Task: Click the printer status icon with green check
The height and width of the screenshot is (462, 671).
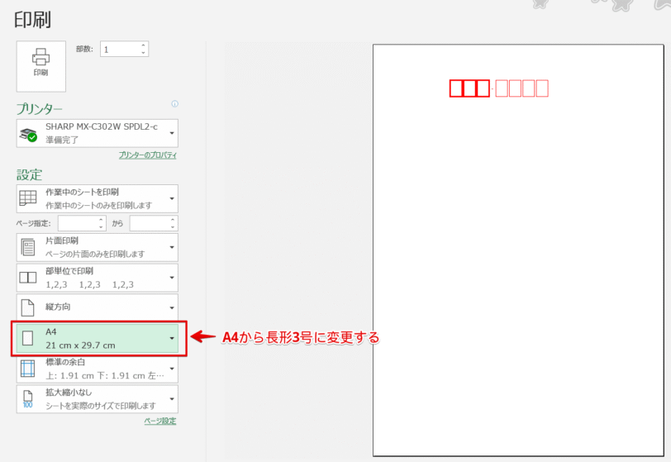Action: [28, 135]
